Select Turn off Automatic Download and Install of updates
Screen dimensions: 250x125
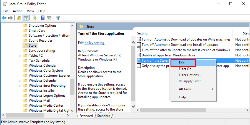pyautogui.click(x=180, y=45)
